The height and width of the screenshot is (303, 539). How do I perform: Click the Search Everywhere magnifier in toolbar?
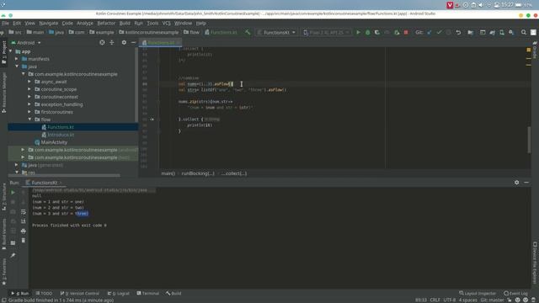tap(524, 32)
